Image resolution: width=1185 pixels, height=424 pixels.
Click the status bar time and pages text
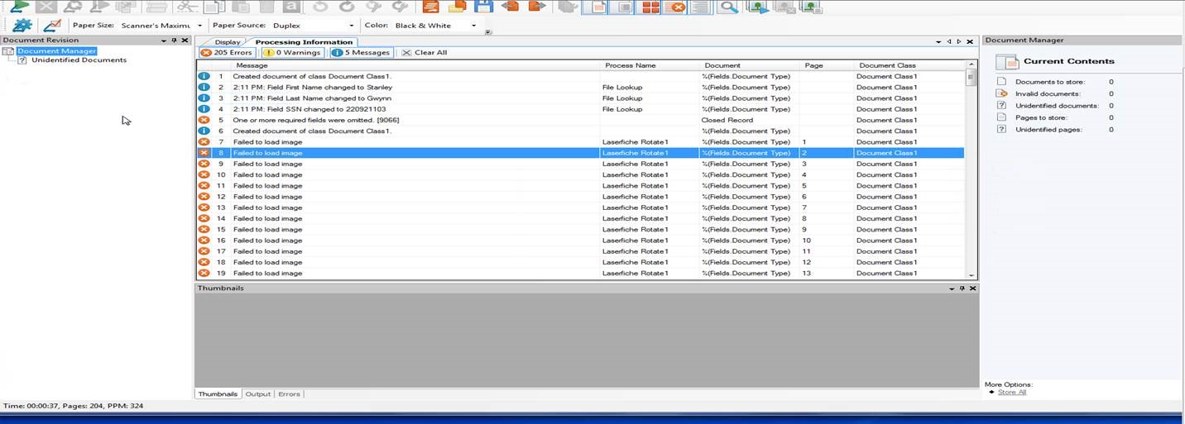tap(73, 406)
